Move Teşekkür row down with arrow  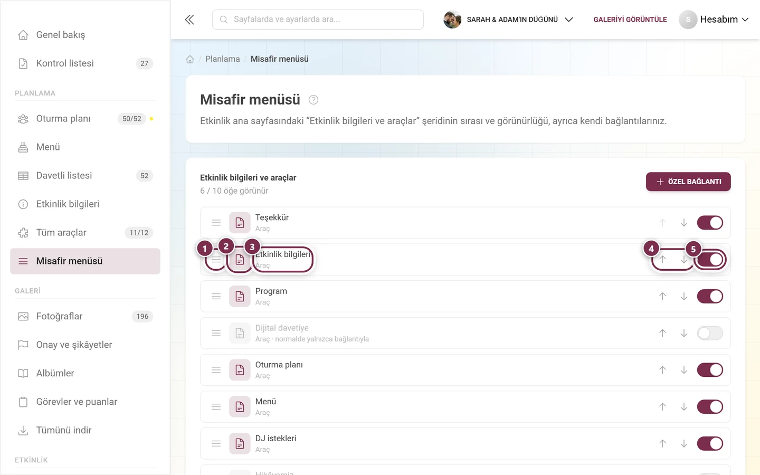[x=684, y=223]
